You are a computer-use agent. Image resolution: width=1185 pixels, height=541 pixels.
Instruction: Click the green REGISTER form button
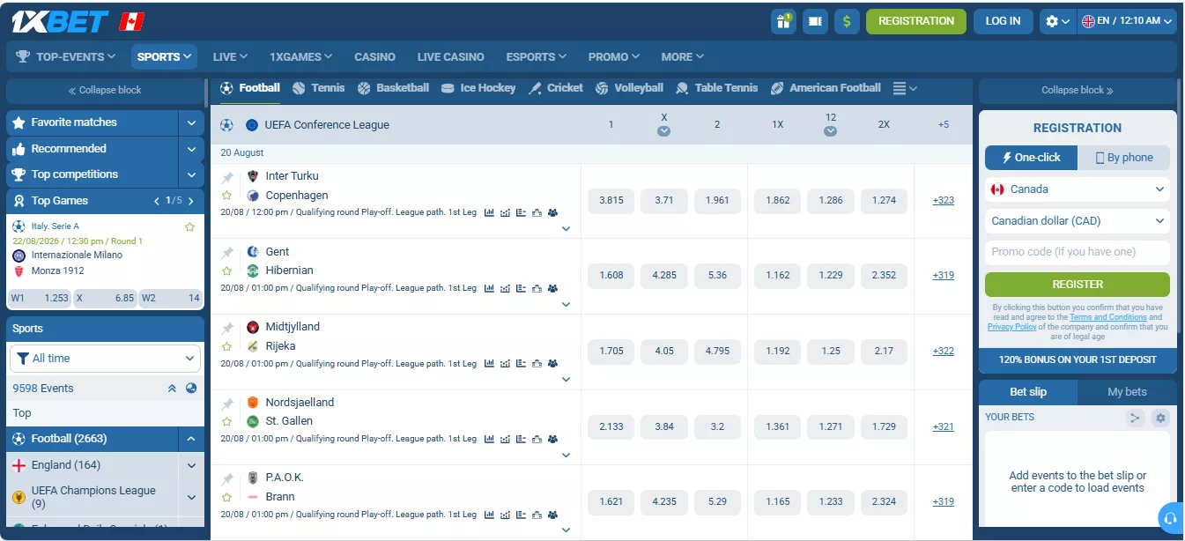click(x=1078, y=285)
